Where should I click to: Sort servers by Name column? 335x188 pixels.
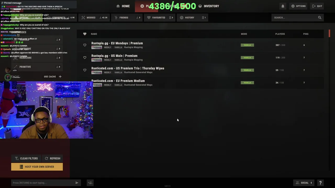click(94, 34)
